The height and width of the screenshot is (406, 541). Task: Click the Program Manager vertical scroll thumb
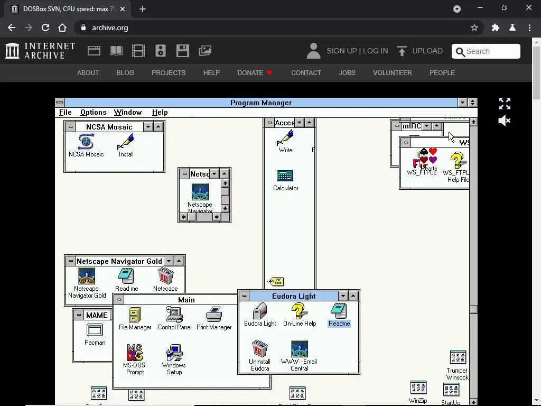473,309
